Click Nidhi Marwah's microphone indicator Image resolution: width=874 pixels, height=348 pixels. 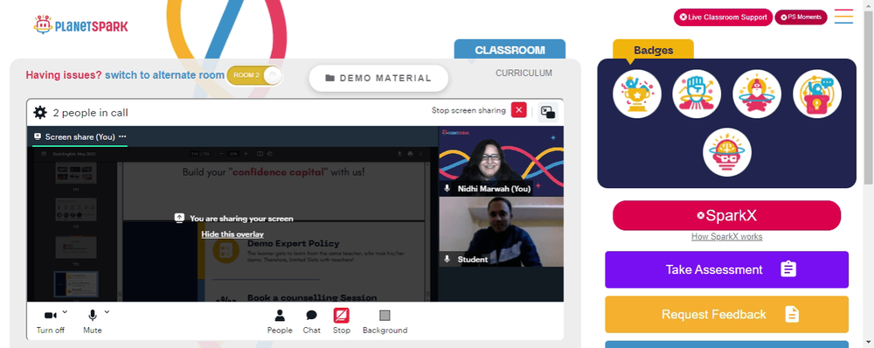point(447,189)
